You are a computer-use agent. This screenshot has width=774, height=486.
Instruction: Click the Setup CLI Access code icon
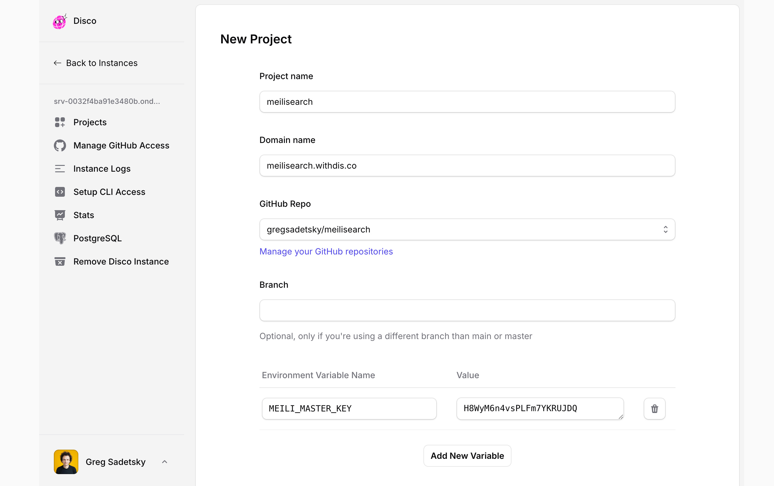pyautogui.click(x=60, y=192)
